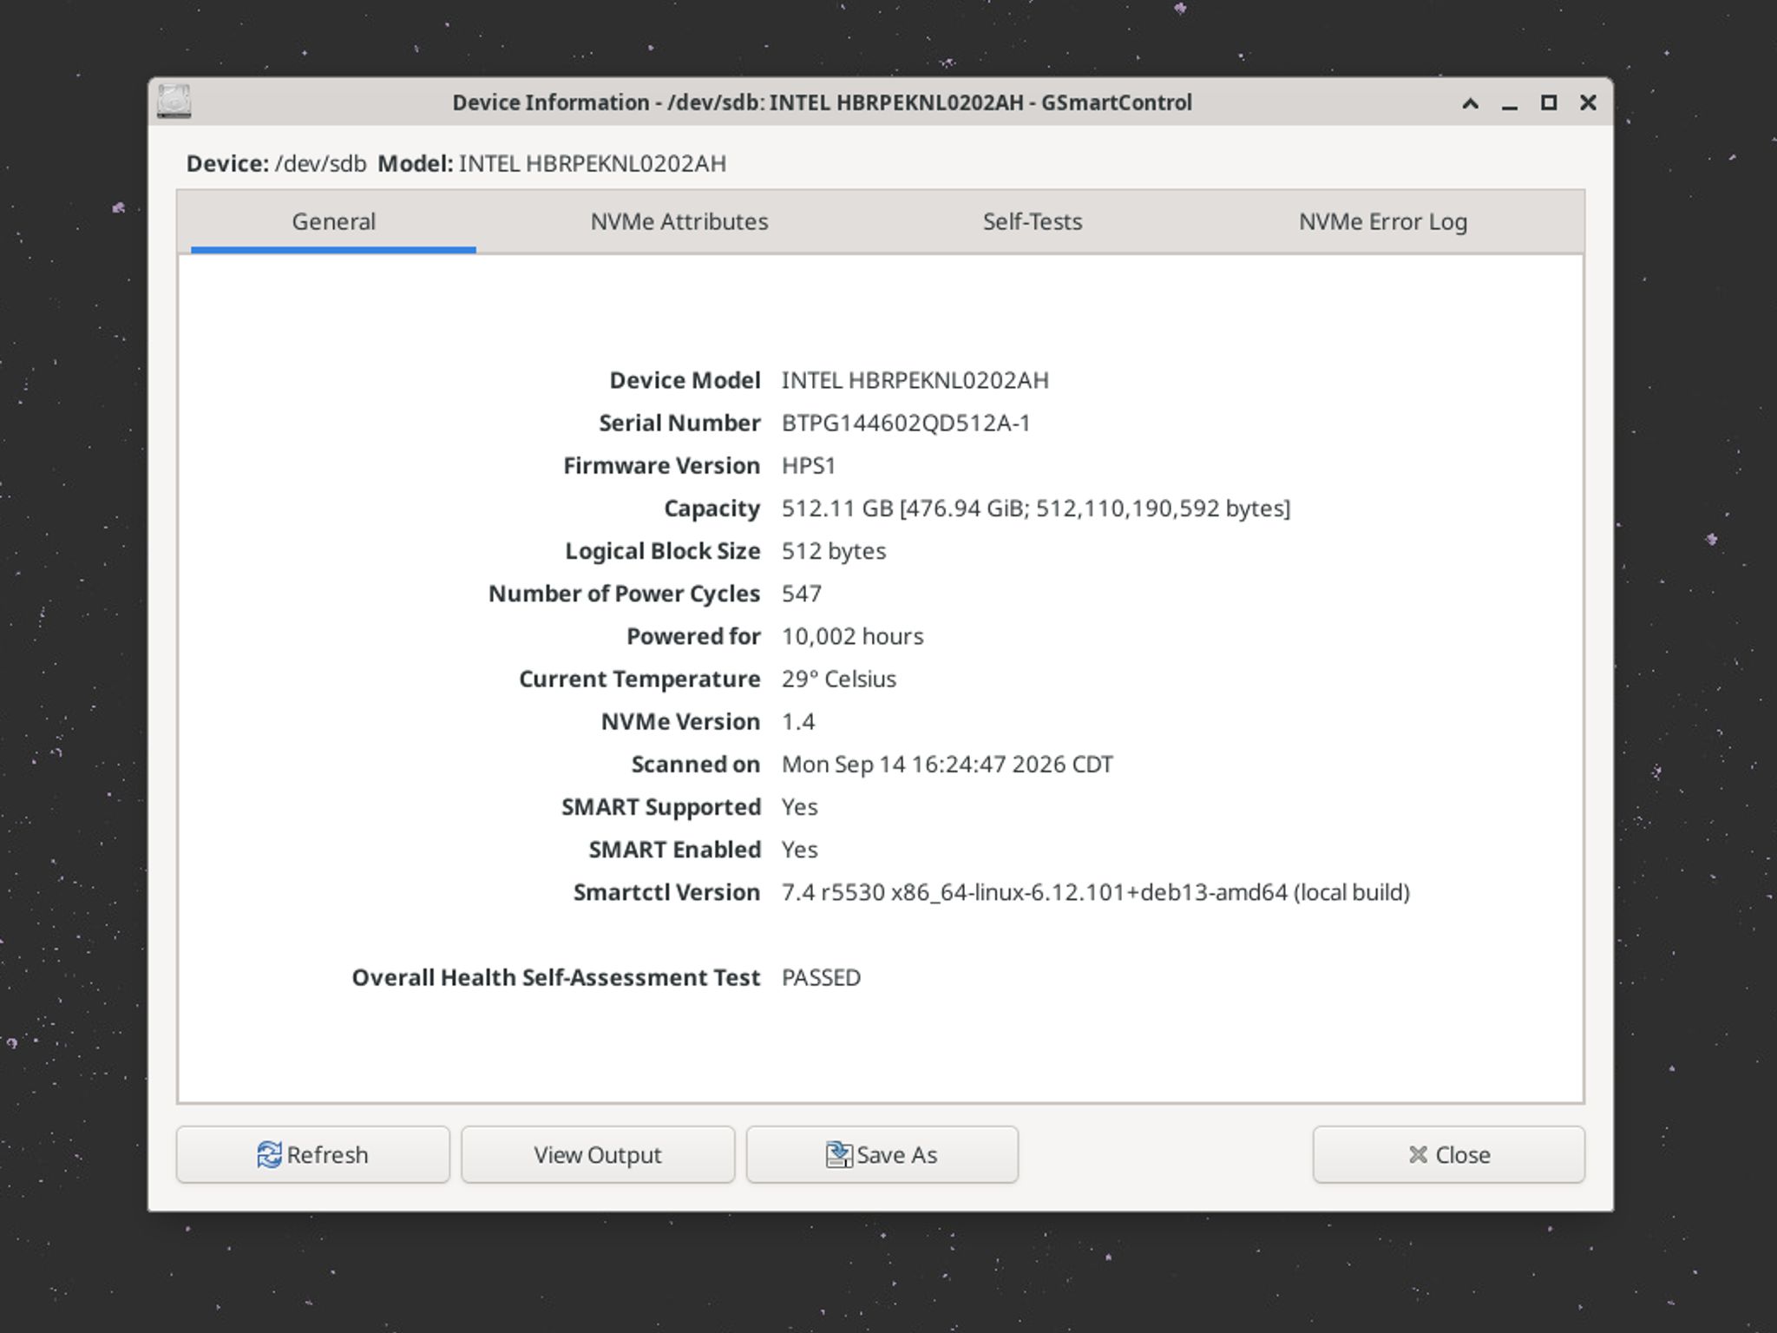Switch to the General tab

coord(333,222)
